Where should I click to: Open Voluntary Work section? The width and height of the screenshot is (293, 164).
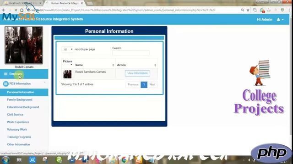pyautogui.click(x=17, y=129)
